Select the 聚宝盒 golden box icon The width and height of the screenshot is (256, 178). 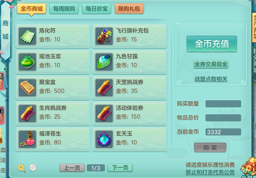pyautogui.click(x=27, y=88)
